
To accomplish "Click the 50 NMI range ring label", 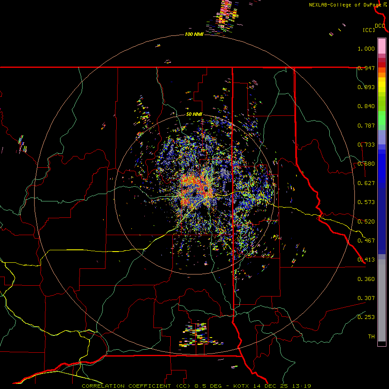I will pyautogui.click(x=194, y=115).
